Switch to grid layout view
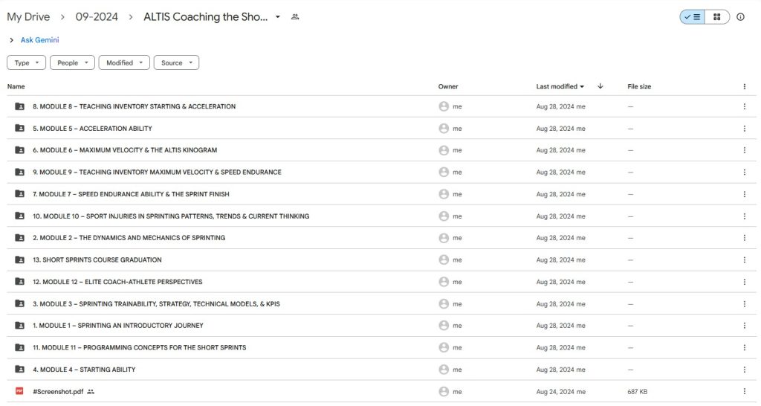761x406 pixels. click(717, 17)
